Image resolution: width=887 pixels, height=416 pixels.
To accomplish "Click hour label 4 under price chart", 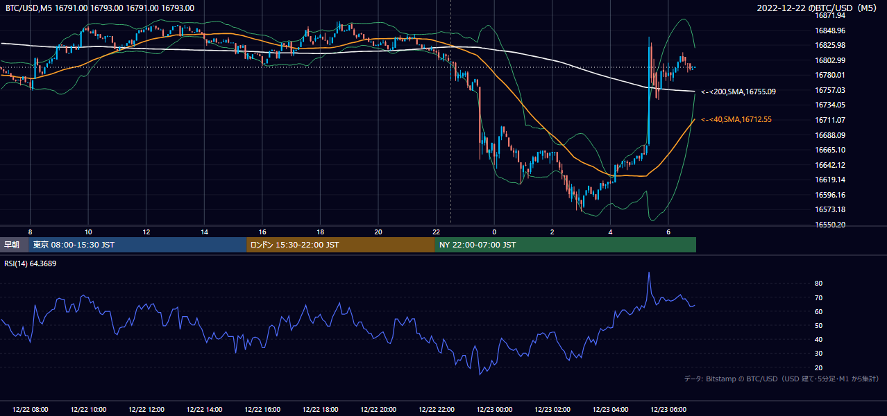I will coord(610,232).
